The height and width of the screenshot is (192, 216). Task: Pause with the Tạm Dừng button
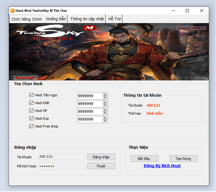pos(184,159)
